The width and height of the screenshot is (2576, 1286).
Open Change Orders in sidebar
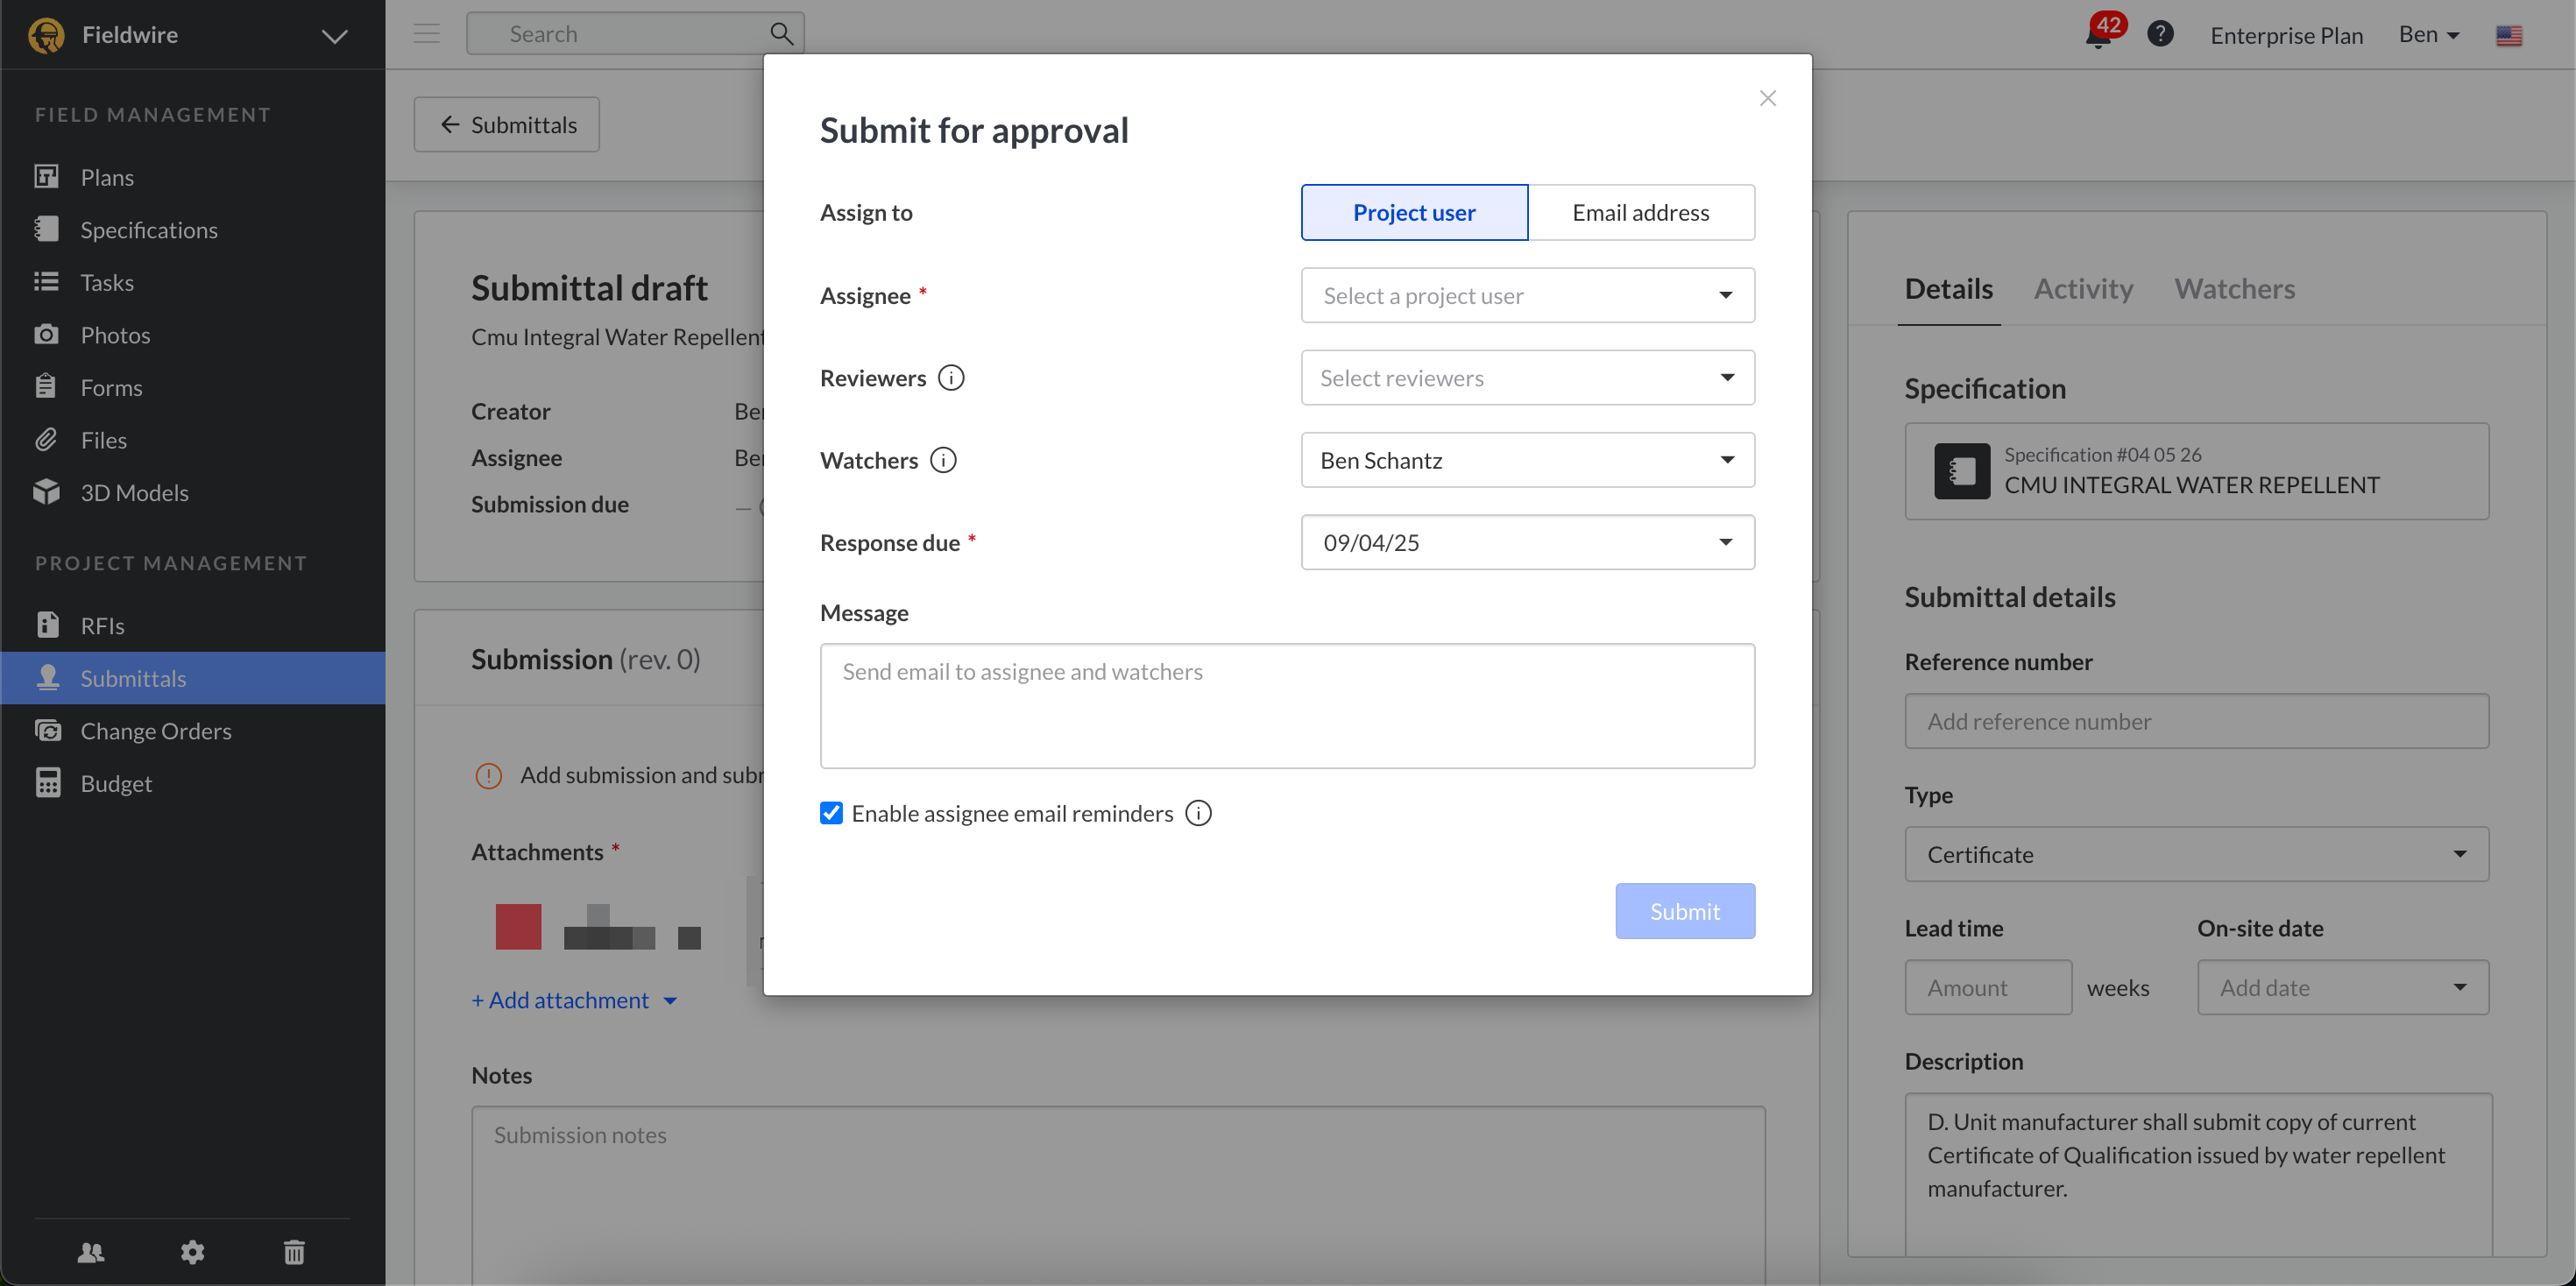pos(156,731)
